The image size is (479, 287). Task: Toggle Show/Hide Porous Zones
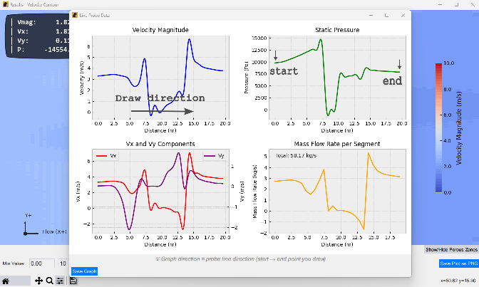(x=450, y=249)
